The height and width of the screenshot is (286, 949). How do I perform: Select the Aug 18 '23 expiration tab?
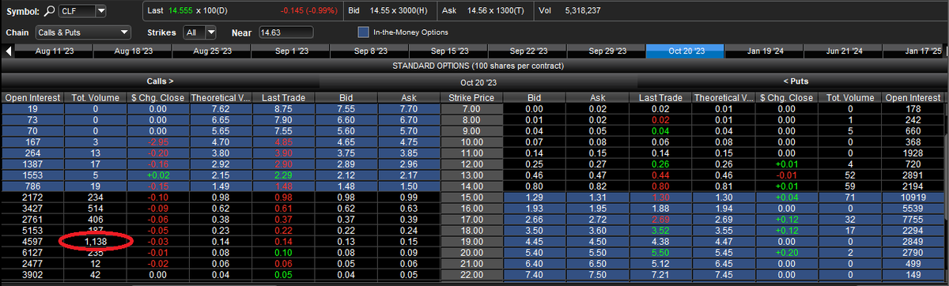click(132, 51)
